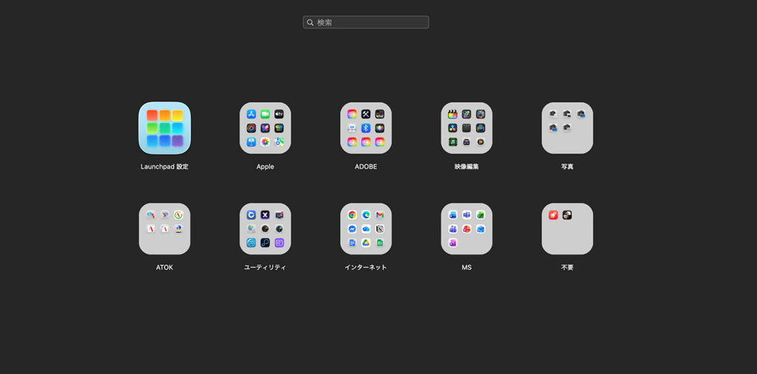Click the magnifying glass search icon
Image resolution: width=757 pixels, height=374 pixels.
point(310,22)
